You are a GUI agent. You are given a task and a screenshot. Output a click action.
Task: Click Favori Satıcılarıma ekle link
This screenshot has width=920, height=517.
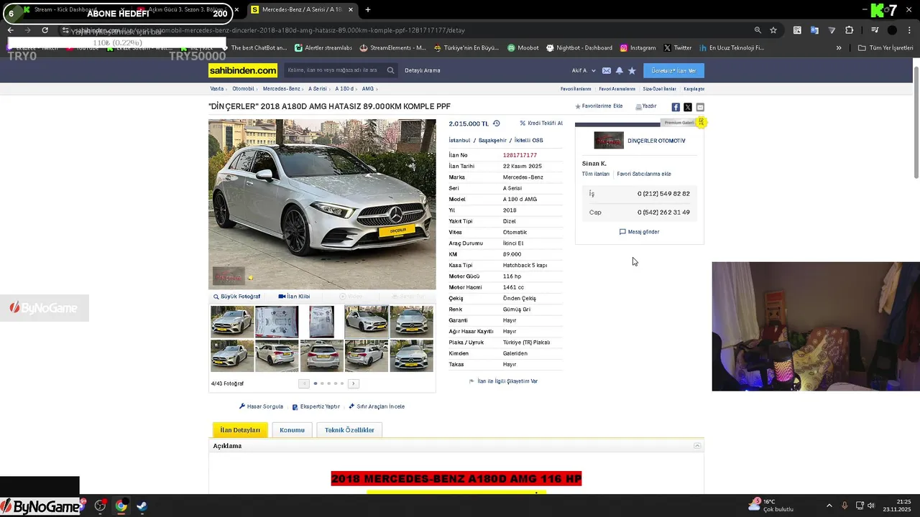(644, 174)
